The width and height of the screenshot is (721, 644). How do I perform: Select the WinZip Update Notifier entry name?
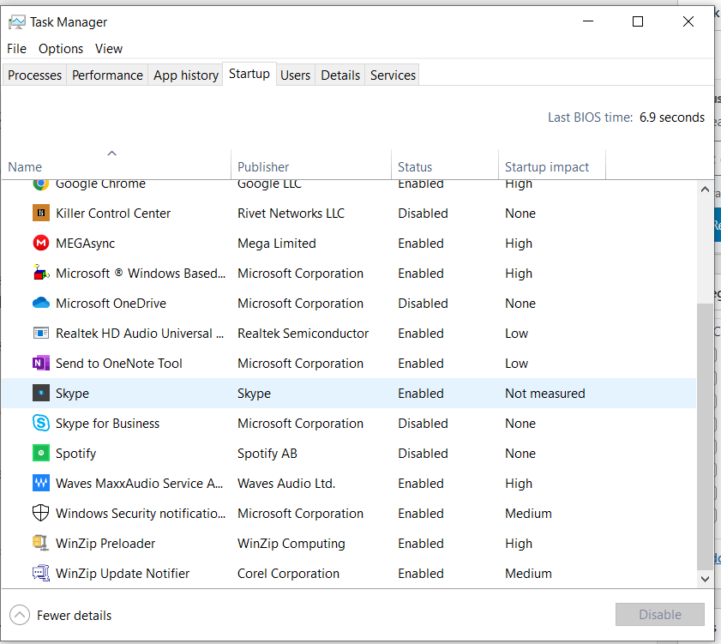click(x=123, y=574)
